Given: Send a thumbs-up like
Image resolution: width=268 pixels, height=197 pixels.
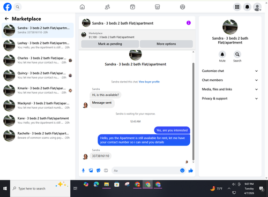Looking at the screenshot, I should [191, 171].
